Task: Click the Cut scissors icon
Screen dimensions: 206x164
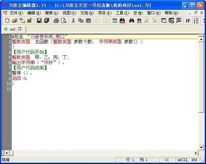Action: click(x=73, y=21)
